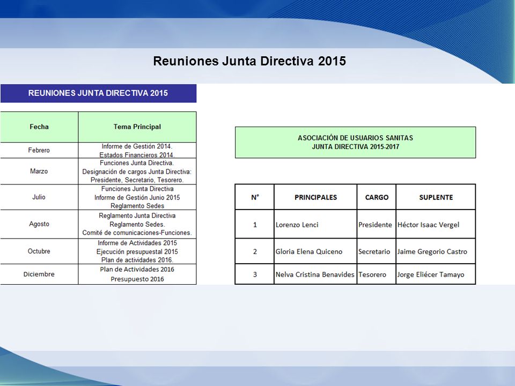The height and width of the screenshot is (386, 515).
Task: Click 'Reglamento Junta Directiva' line
Action: pos(137,216)
